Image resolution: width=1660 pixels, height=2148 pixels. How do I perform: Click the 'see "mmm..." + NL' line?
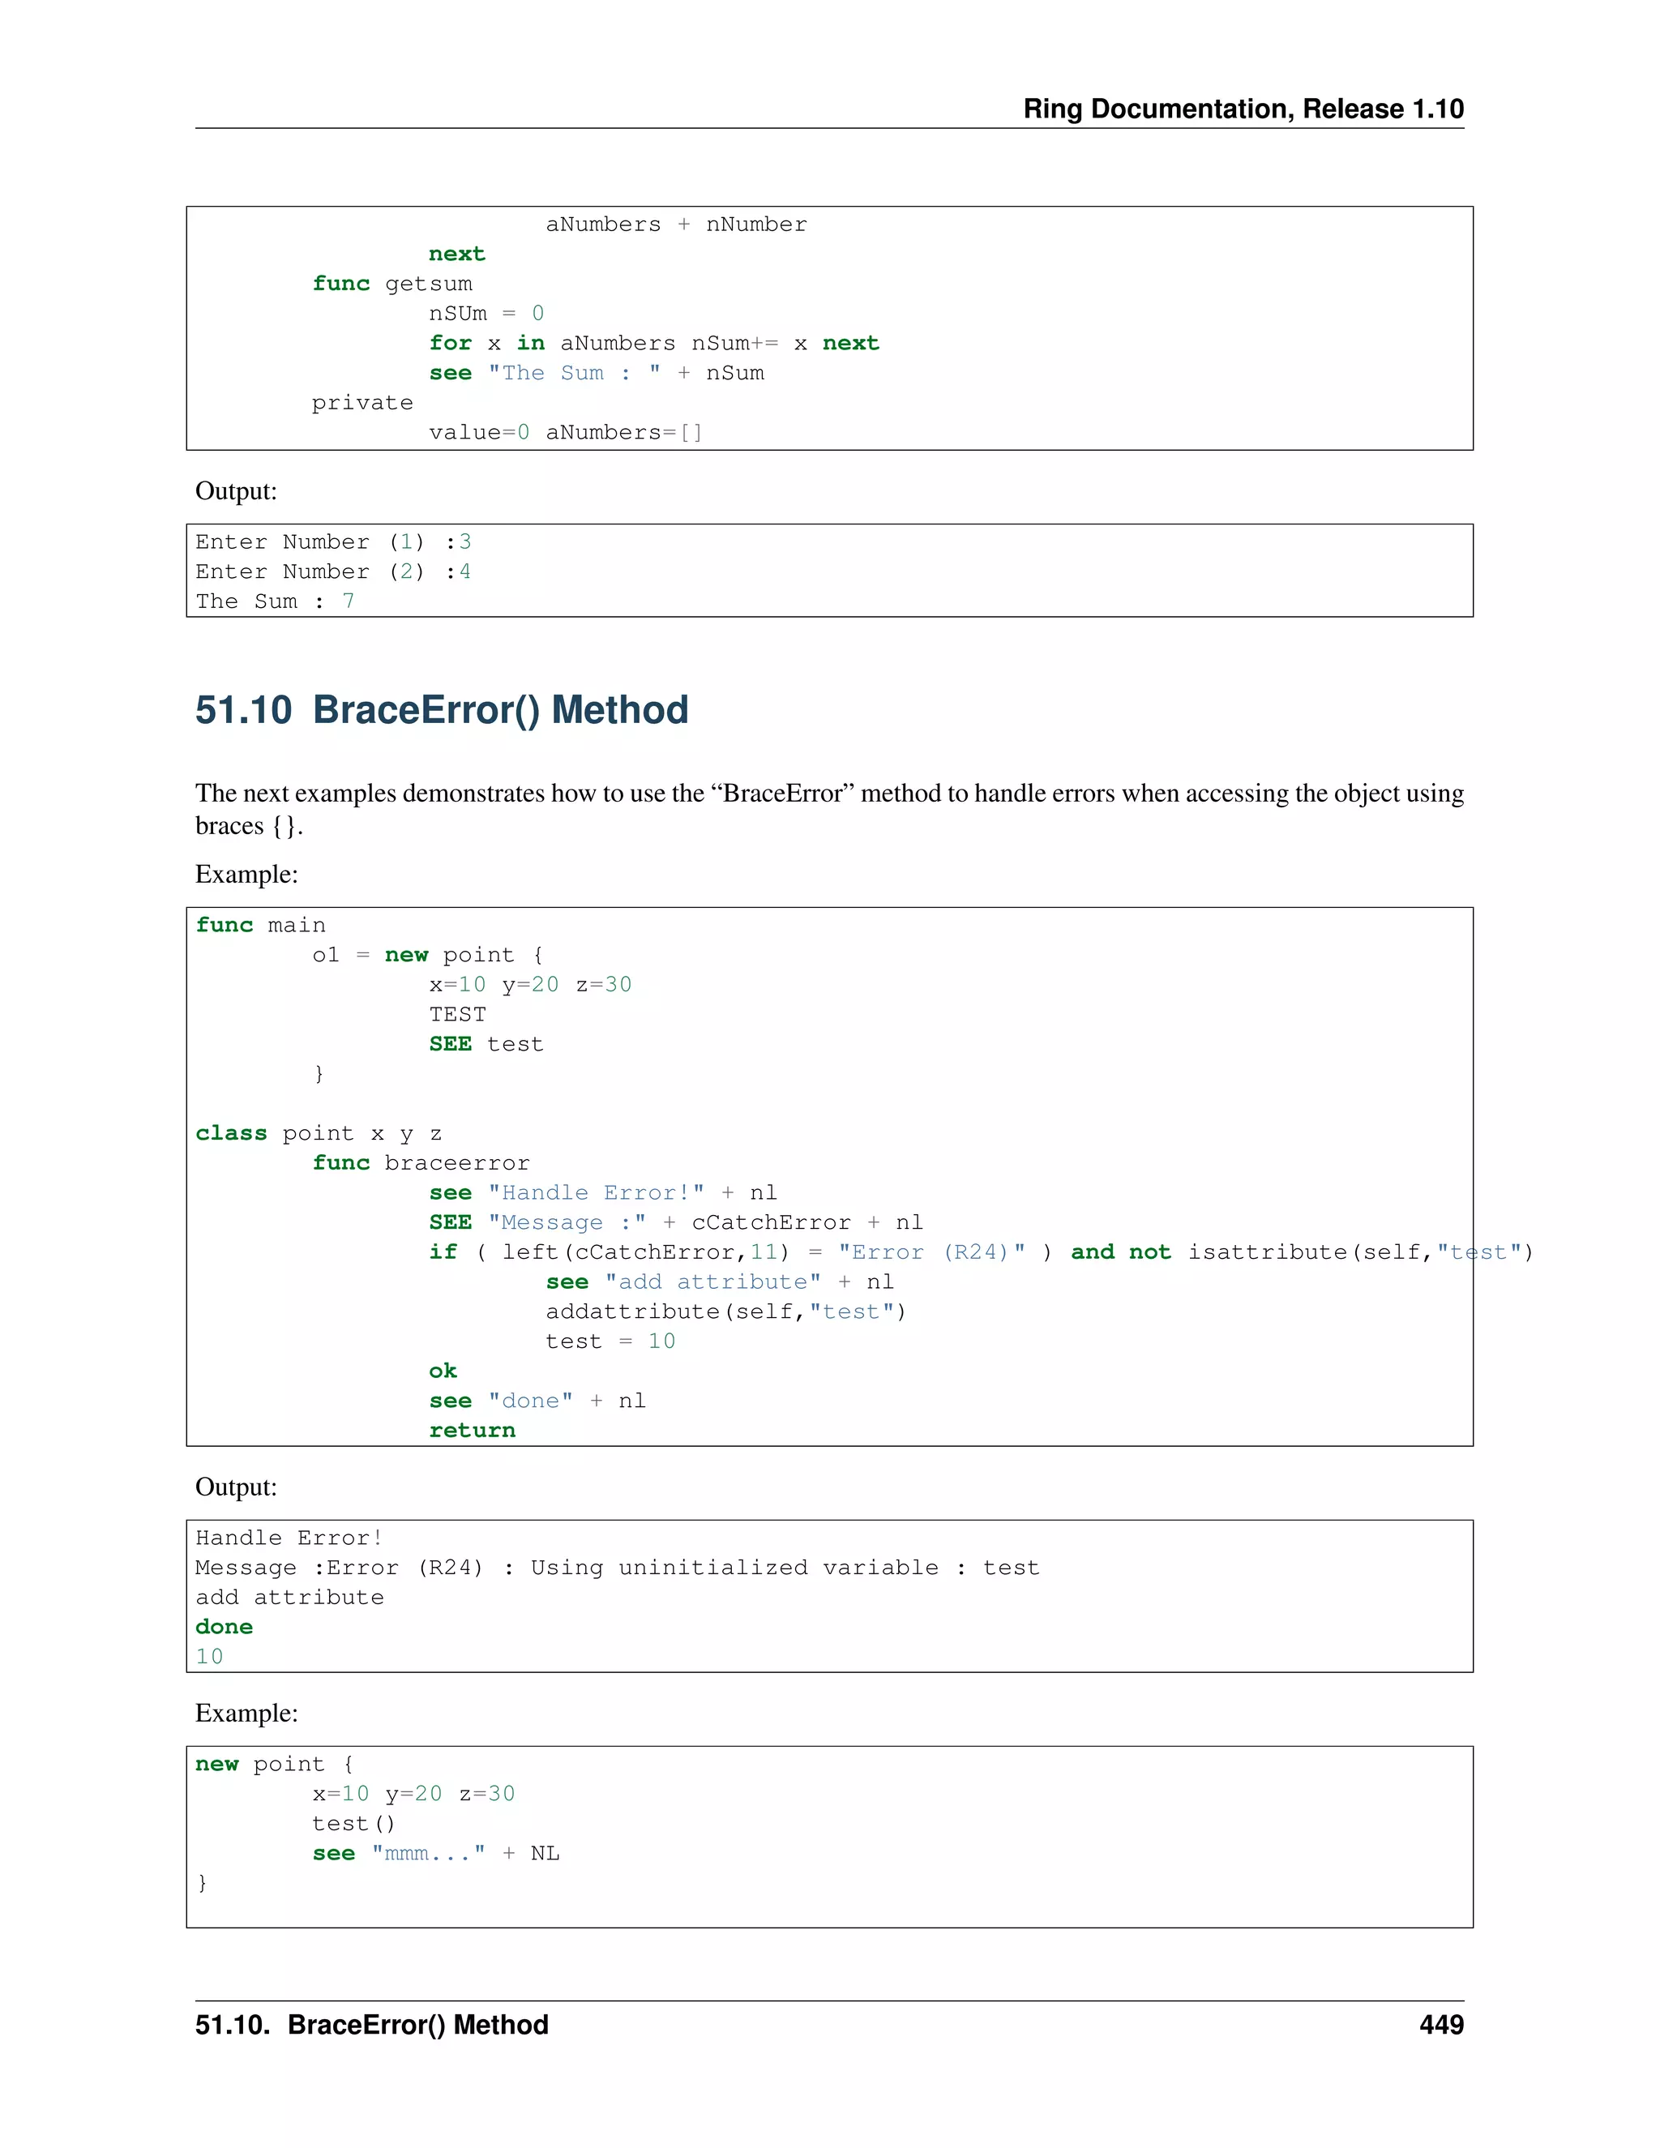(435, 1854)
